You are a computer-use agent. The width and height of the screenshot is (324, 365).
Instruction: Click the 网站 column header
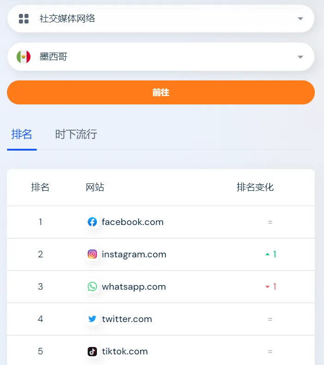pyautogui.click(x=95, y=187)
